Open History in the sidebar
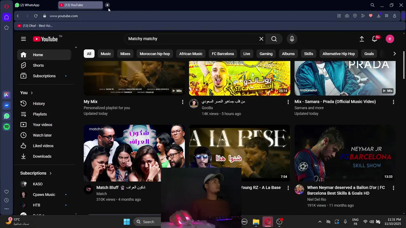The width and height of the screenshot is (406, 228). click(44, 104)
